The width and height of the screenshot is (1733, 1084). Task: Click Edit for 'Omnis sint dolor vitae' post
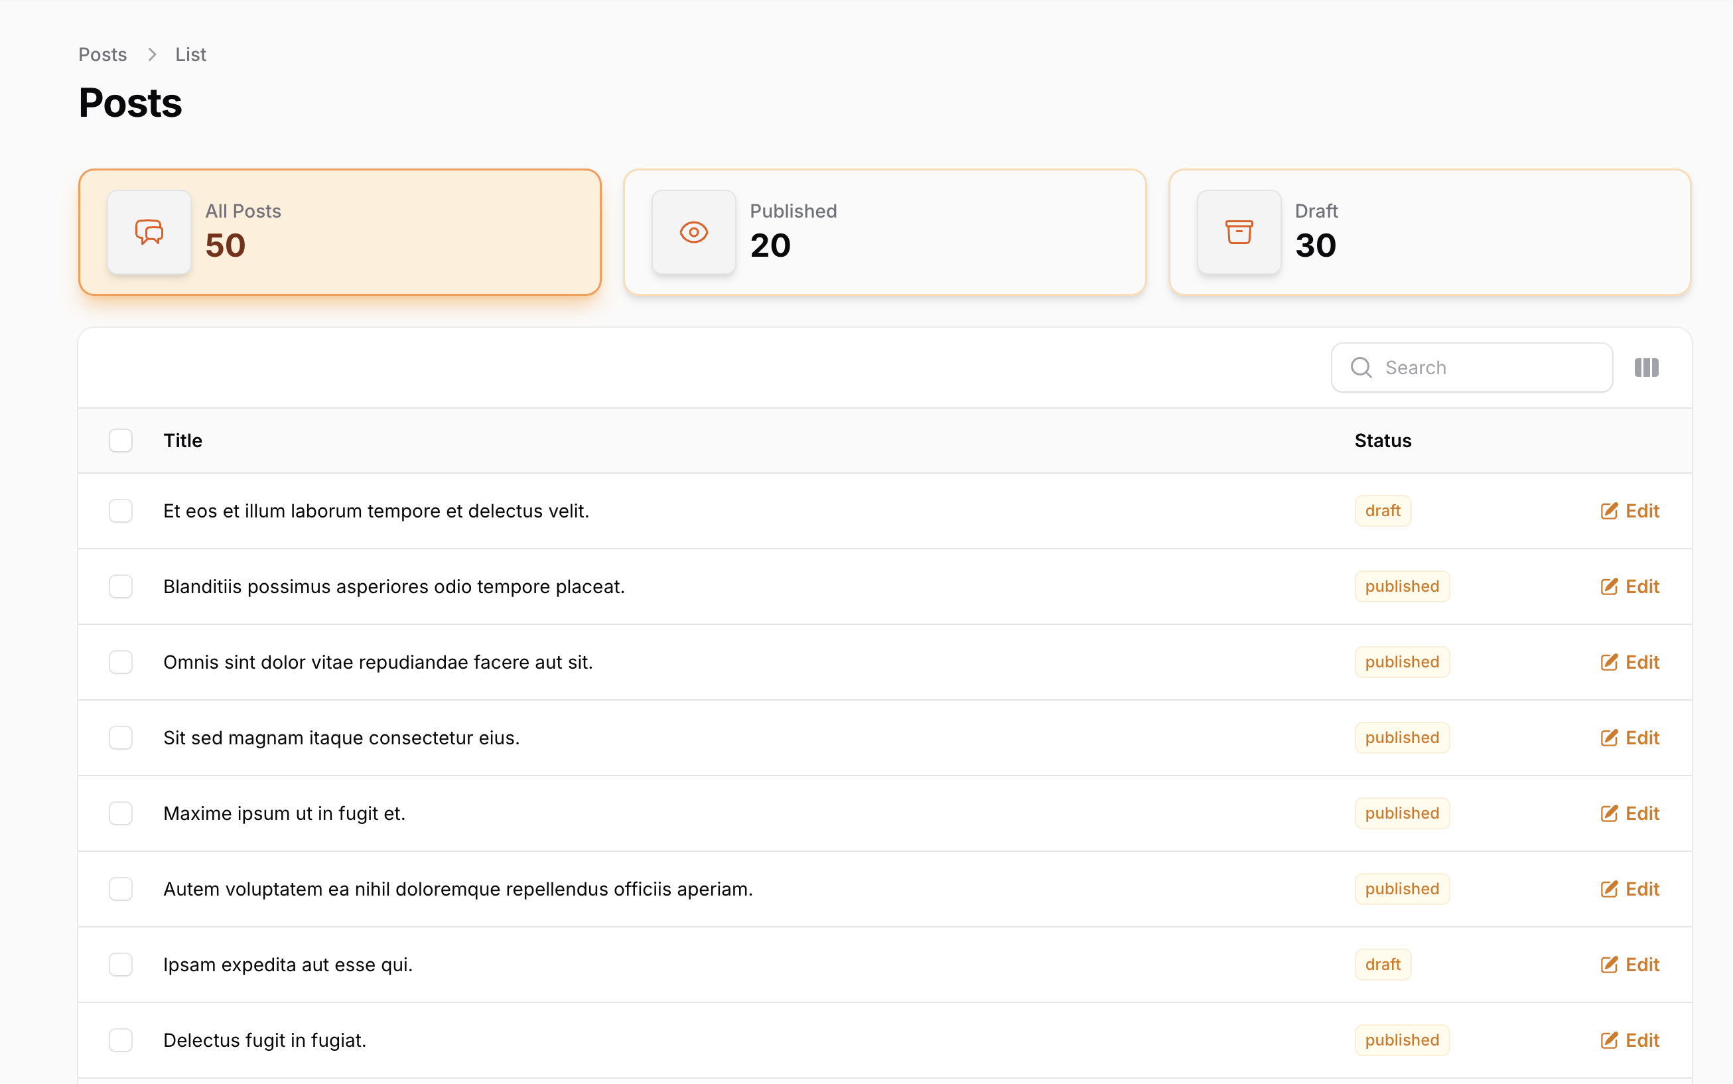click(1629, 663)
